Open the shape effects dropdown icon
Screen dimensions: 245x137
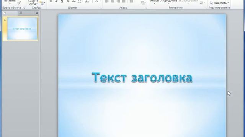tap(202, 3)
